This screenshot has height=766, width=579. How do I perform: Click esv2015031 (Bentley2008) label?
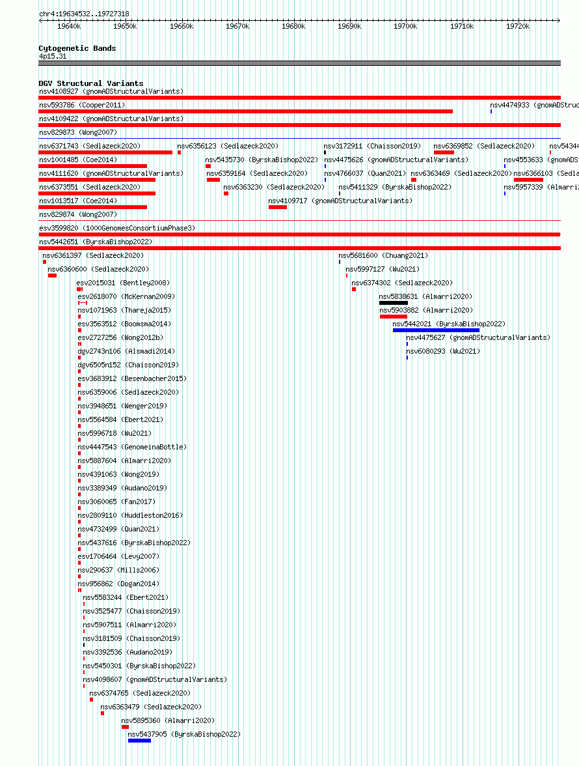(x=124, y=283)
